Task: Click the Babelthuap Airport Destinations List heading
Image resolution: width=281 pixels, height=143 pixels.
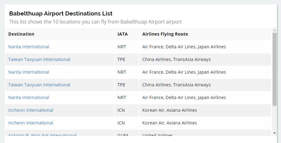Action: point(61,13)
